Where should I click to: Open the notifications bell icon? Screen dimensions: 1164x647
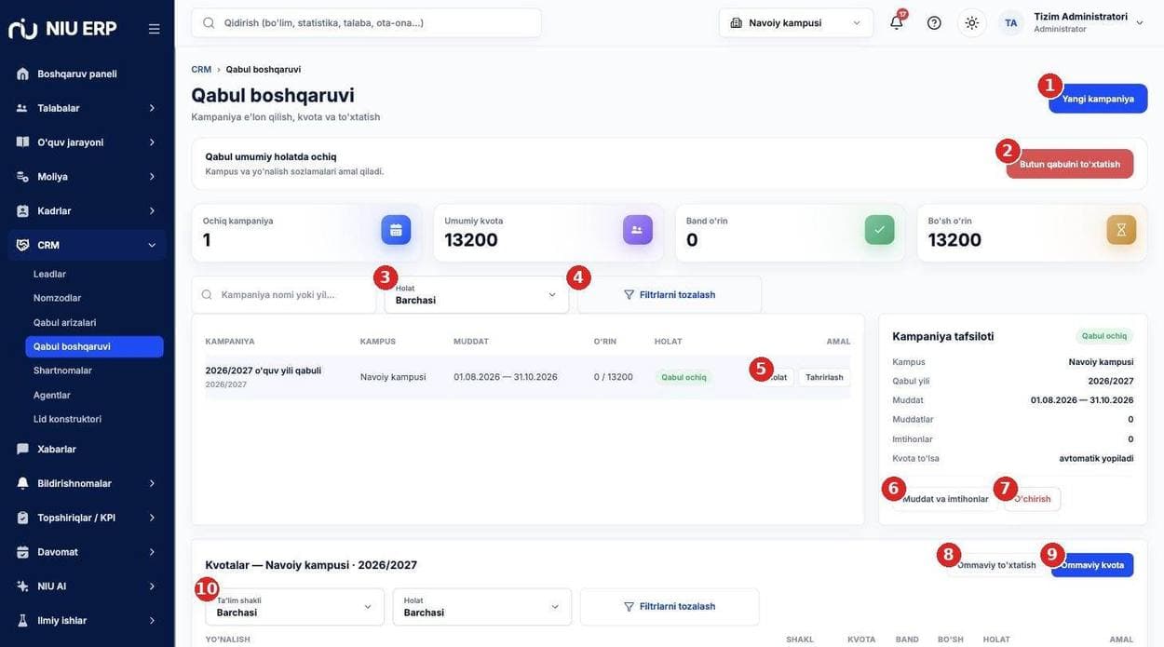[897, 22]
